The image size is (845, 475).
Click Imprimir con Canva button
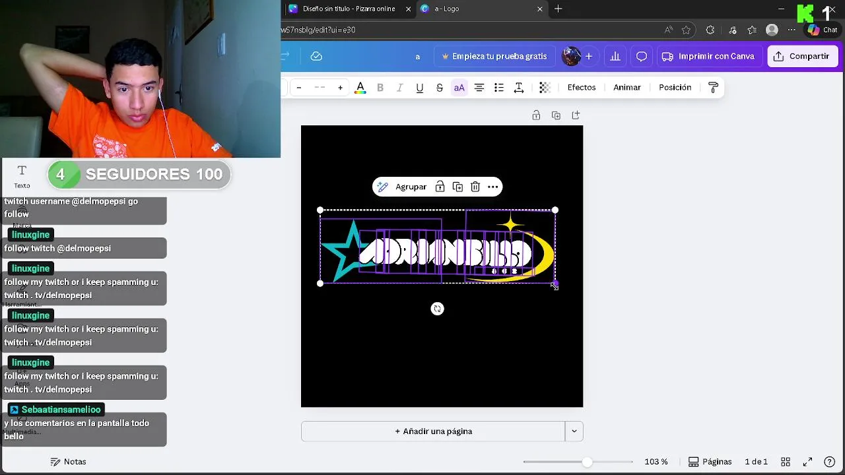coord(709,56)
